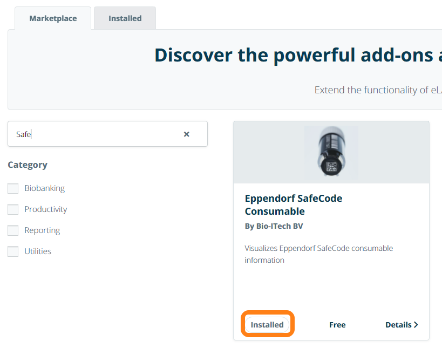Viewport: 442px width, 355px height.
Task: Click the Category filter heading
Action: [28, 165]
